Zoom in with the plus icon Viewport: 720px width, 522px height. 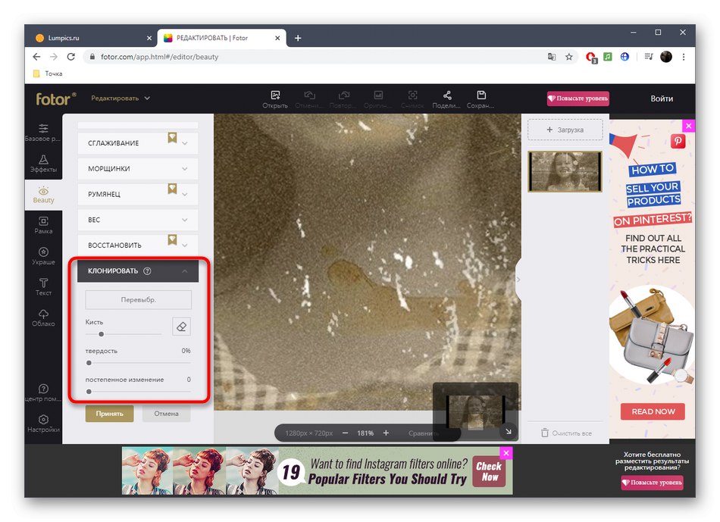(386, 433)
